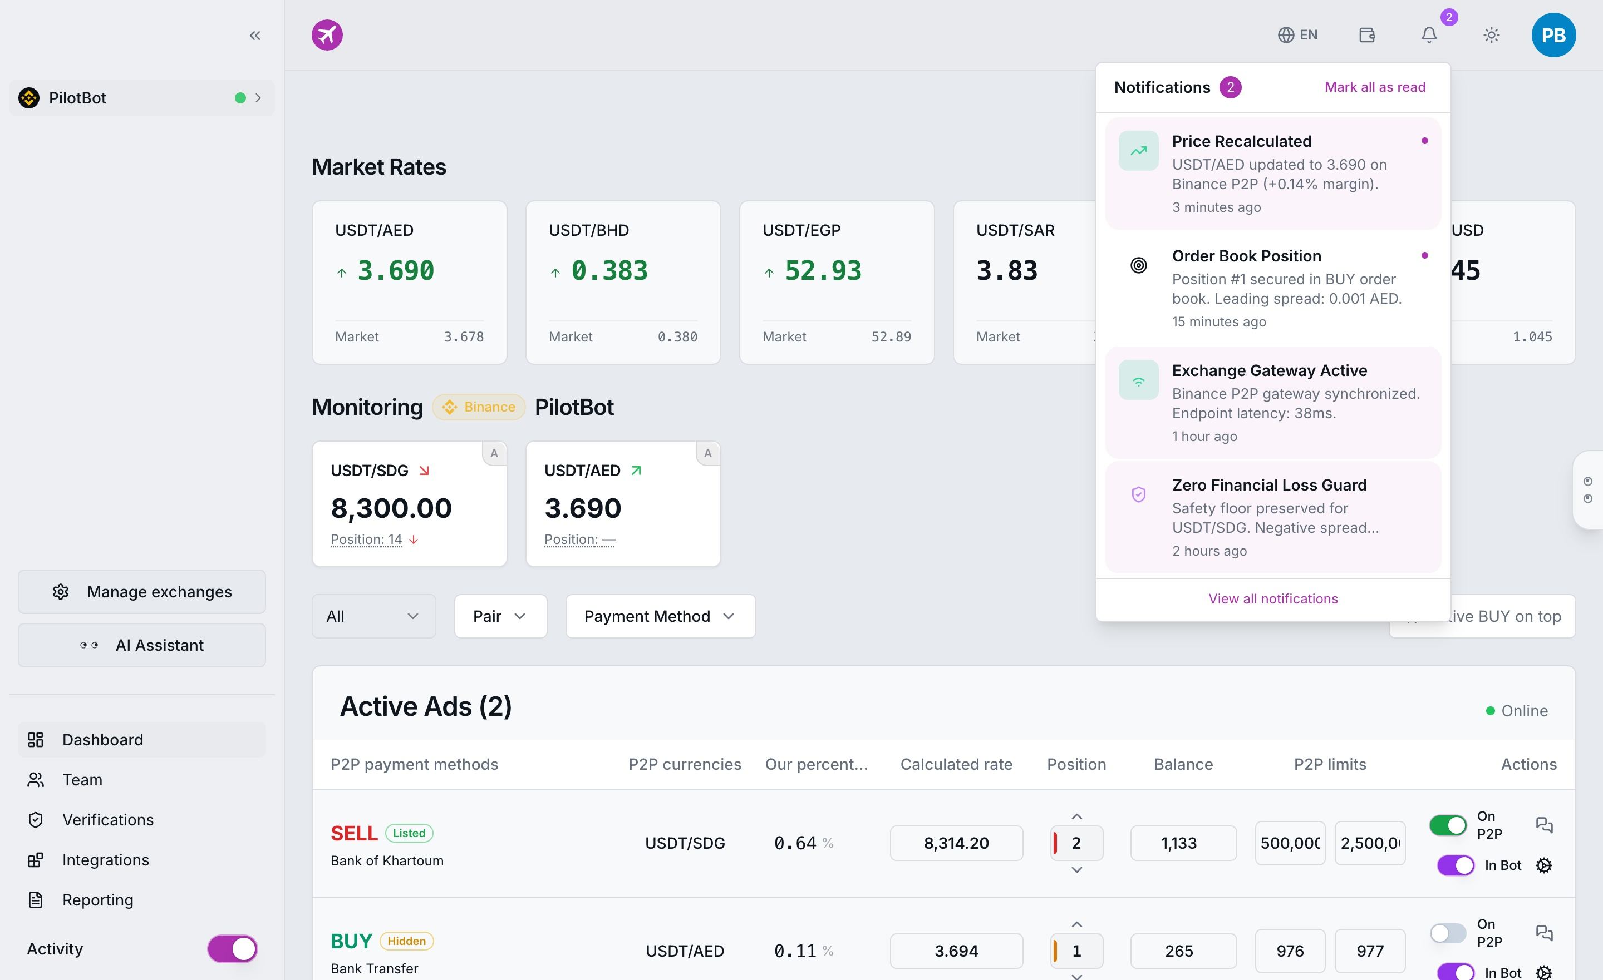Open the PB user avatar menu
The width and height of the screenshot is (1603, 980).
(1553, 35)
